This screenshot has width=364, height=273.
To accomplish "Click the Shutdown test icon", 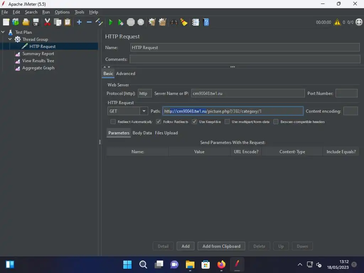I will pyautogui.click(x=141, y=22).
